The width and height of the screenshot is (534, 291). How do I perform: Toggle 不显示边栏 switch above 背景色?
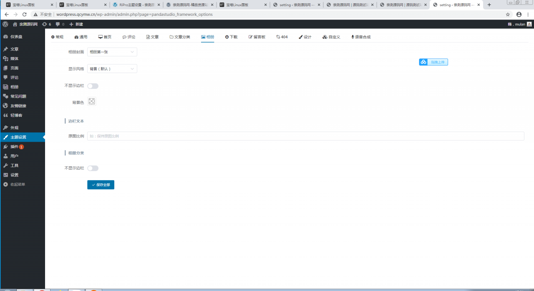(93, 86)
